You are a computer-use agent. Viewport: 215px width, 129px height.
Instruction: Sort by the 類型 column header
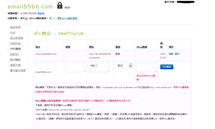118,47
